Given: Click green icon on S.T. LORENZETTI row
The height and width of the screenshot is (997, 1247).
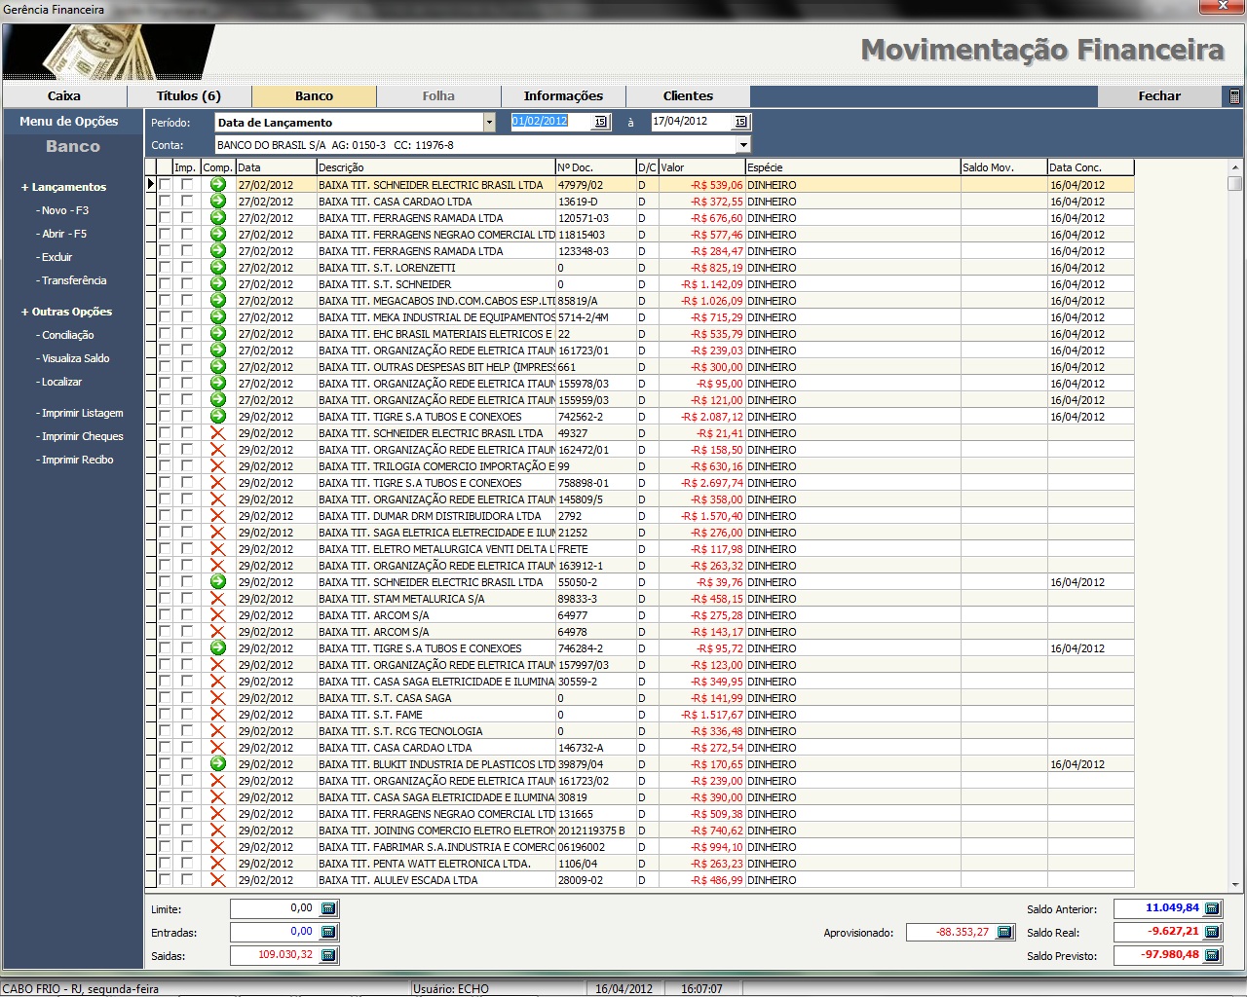Looking at the screenshot, I should pyautogui.click(x=218, y=268).
